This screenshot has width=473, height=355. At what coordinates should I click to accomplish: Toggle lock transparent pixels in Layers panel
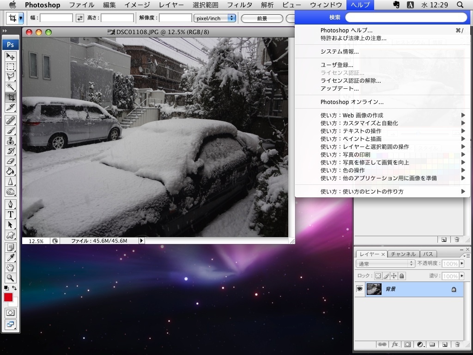[377, 276]
